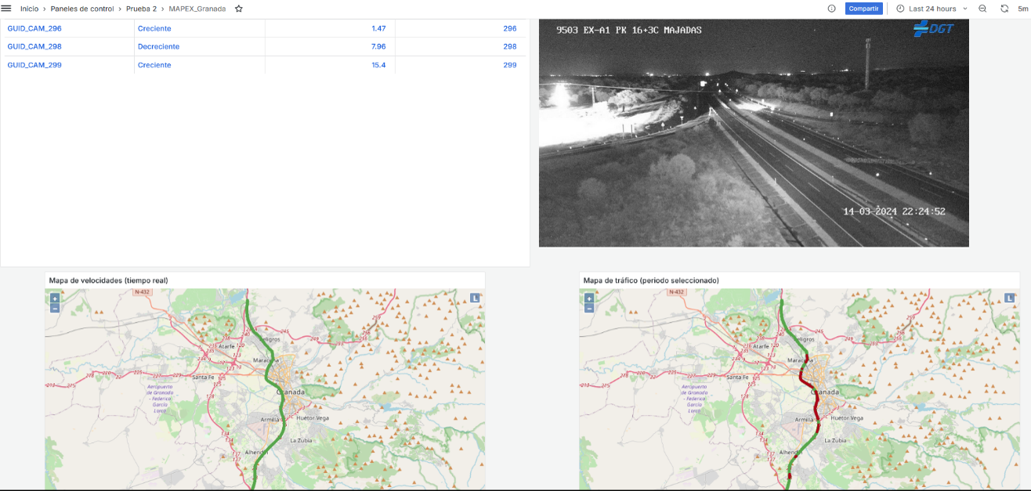Screen dimensions: 1031x491
Task: Zoom out the time range
Action: [982, 9]
